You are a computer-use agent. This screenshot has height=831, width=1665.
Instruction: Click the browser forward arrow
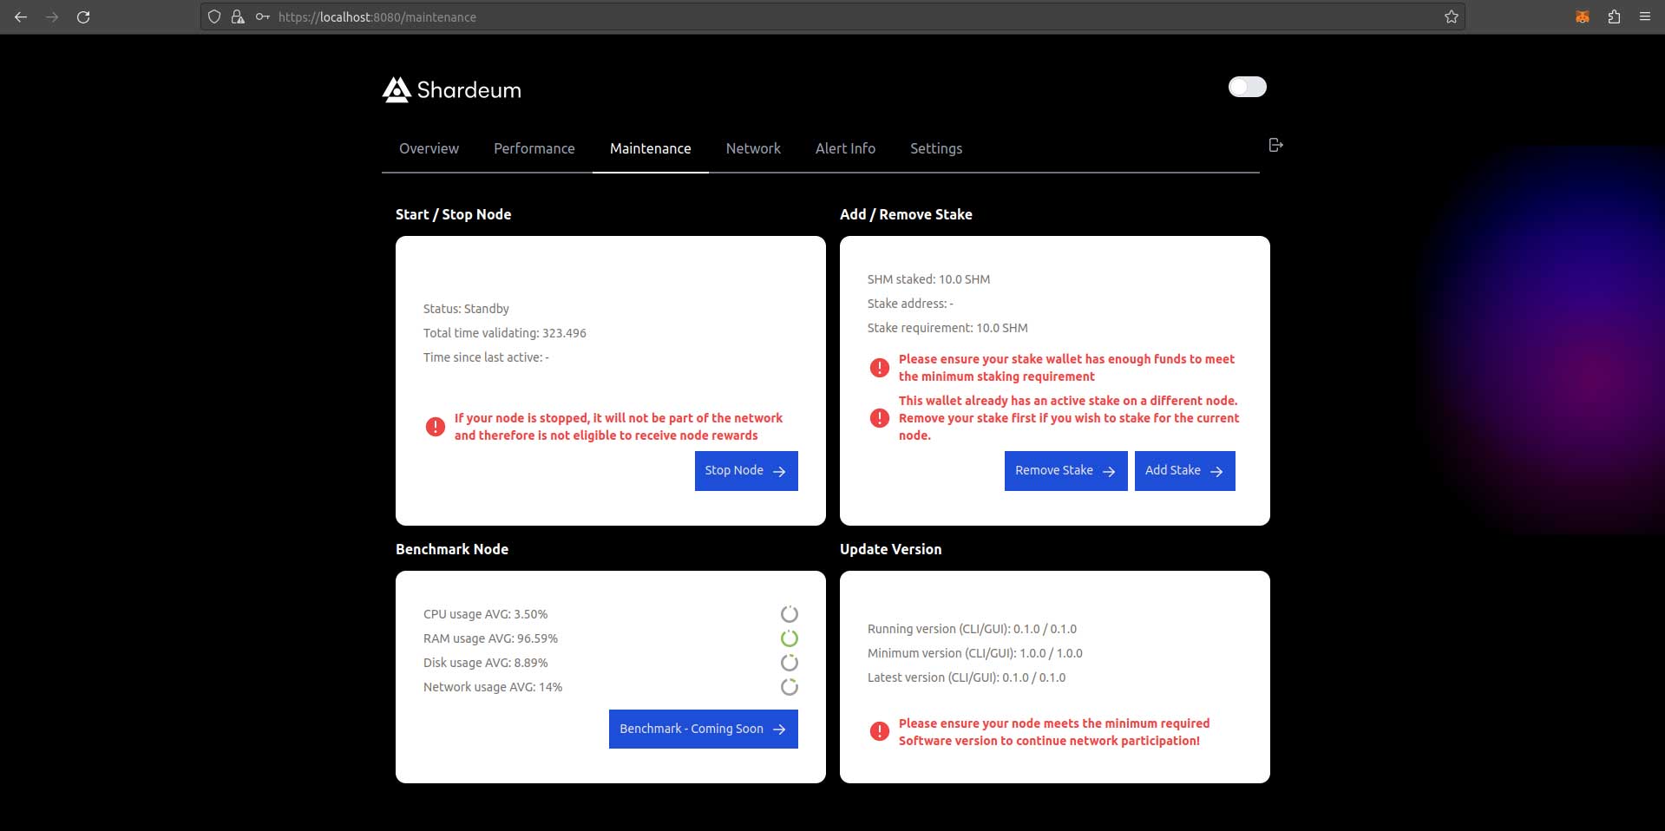(52, 16)
